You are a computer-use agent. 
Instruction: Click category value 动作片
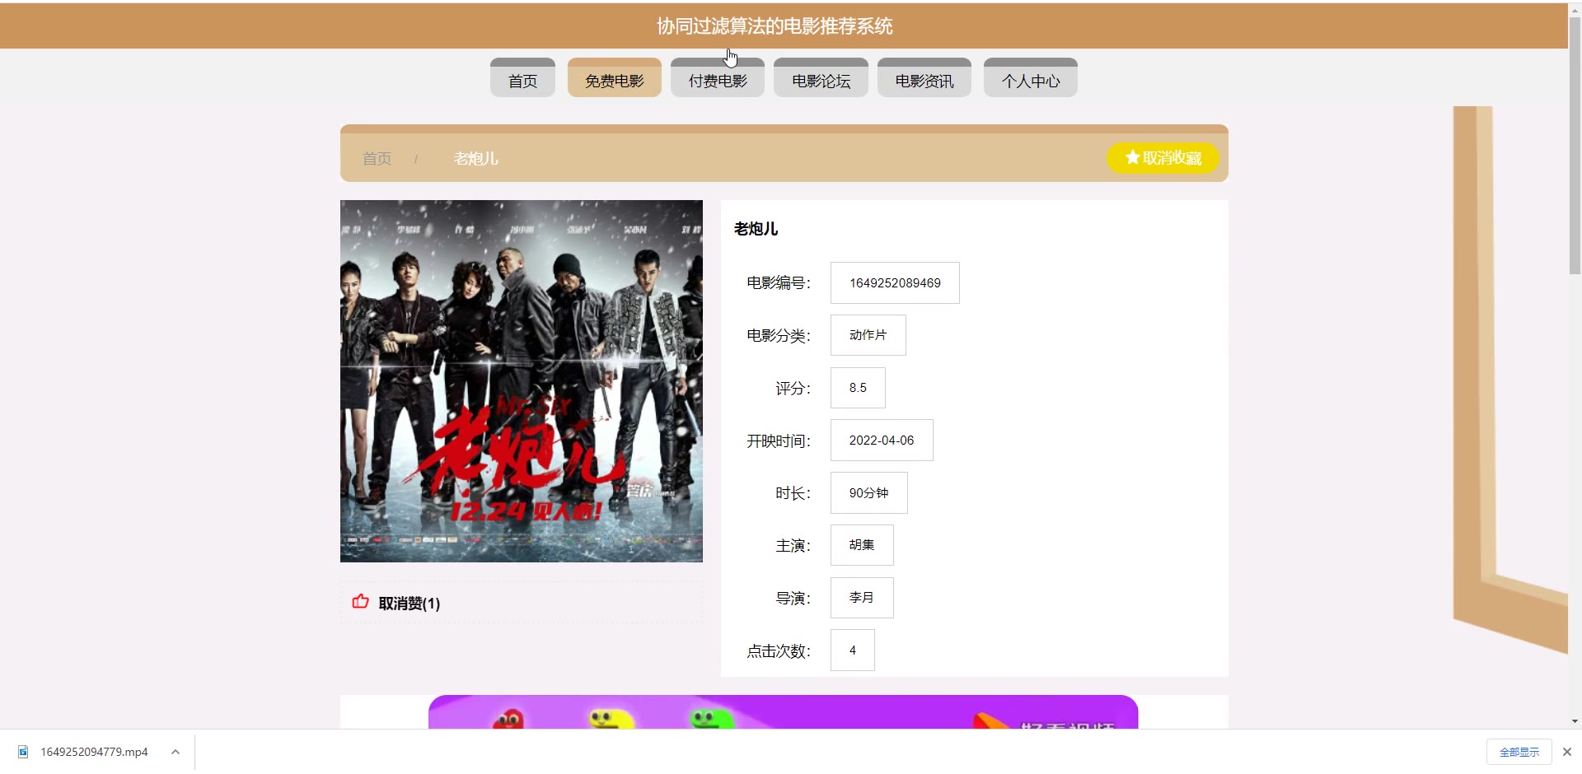868,335
